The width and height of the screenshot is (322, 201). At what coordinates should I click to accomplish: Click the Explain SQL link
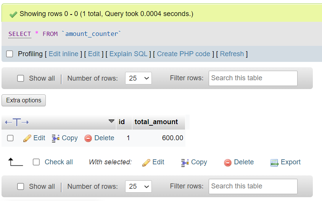pyautogui.click(x=128, y=54)
